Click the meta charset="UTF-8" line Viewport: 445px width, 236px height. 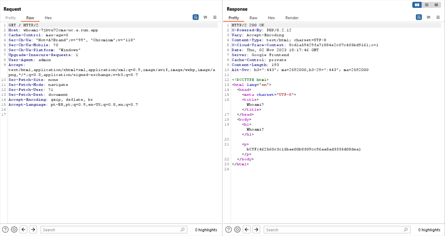coord(269,95)
